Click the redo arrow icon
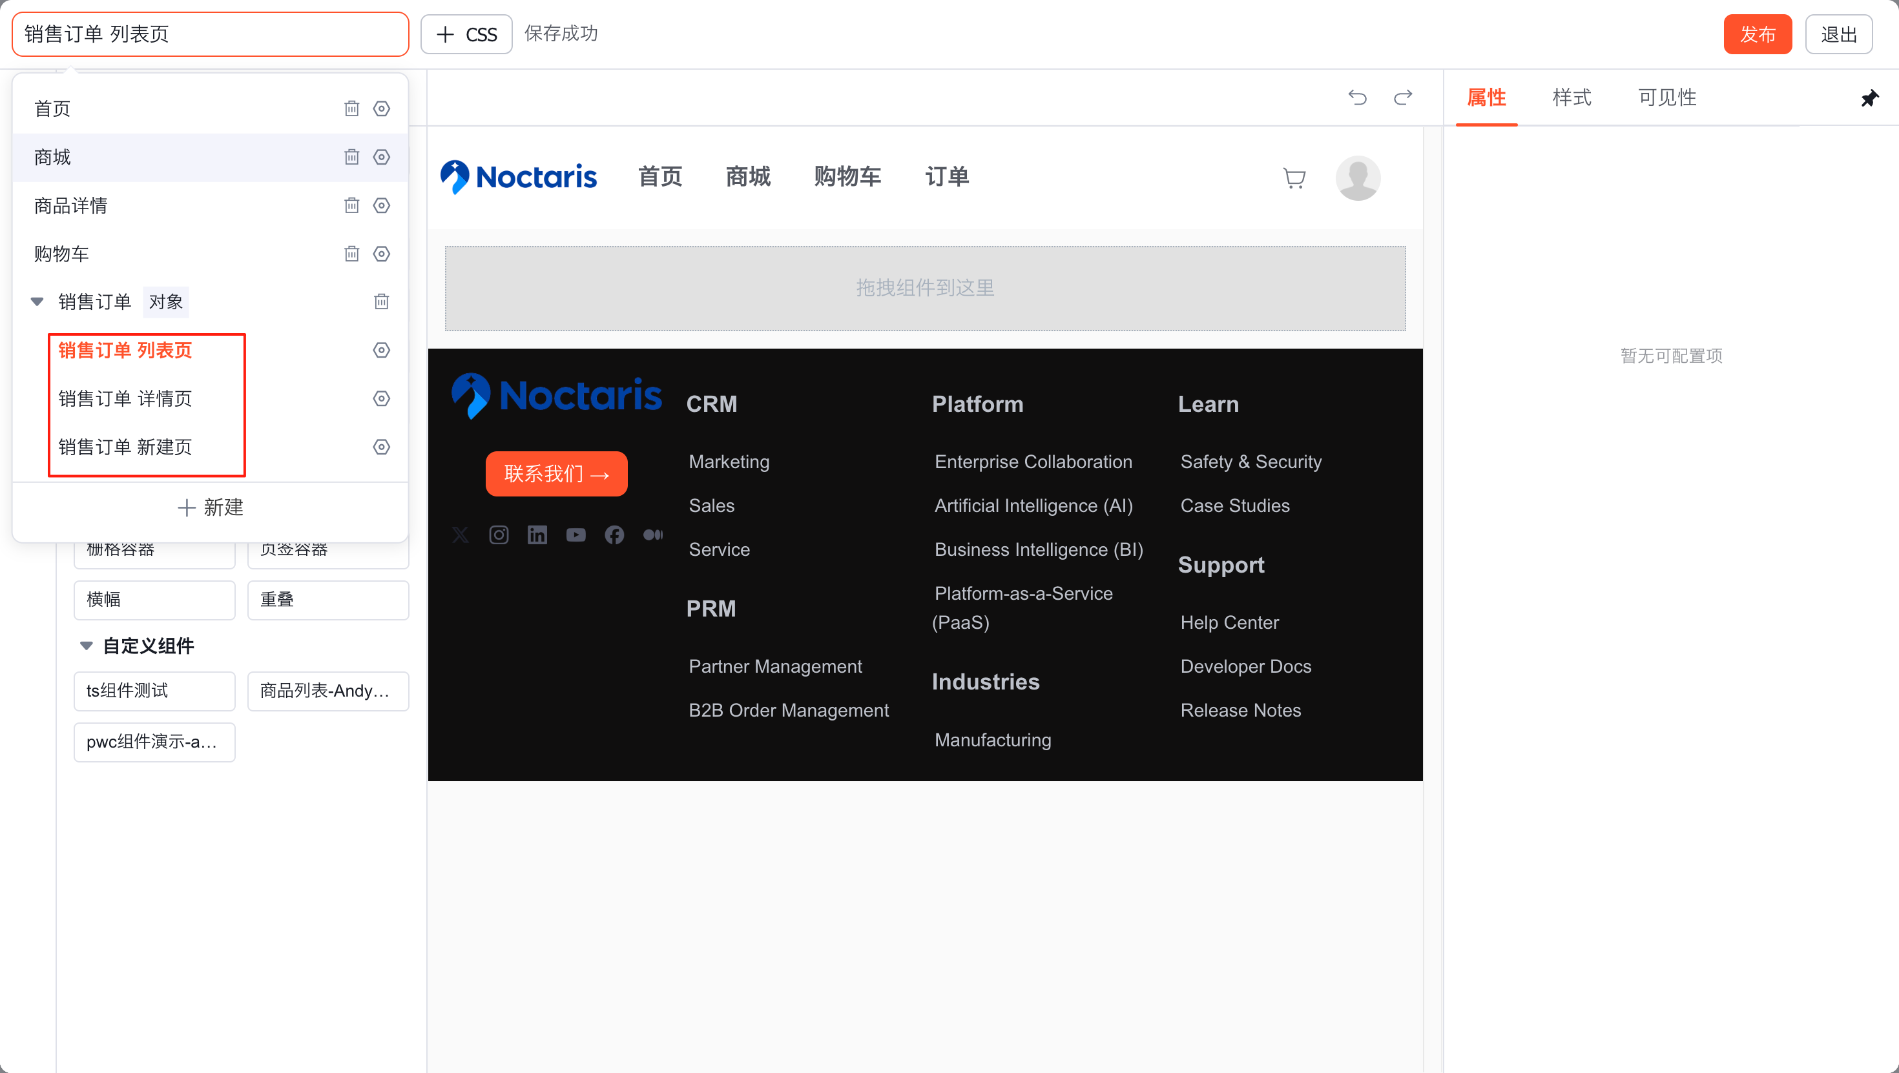 [x=1403, y=97]
